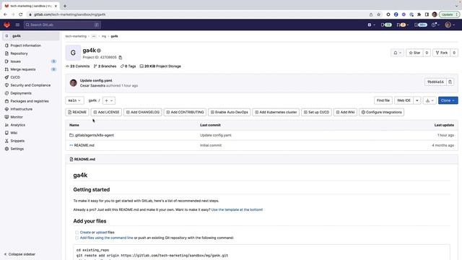Open merge requests counter dropdown in header
Viewport: 462px width, 260px height.
[x=403, y=25]
